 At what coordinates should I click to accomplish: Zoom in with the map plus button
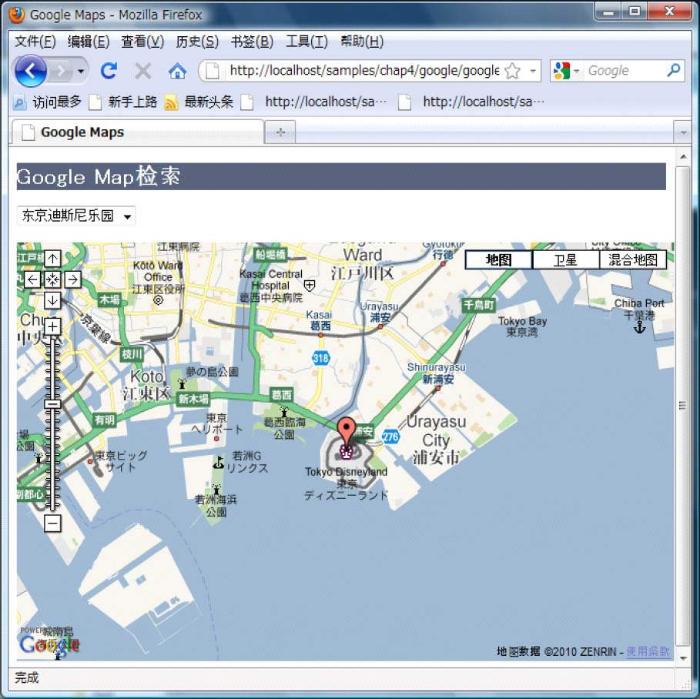52,326
